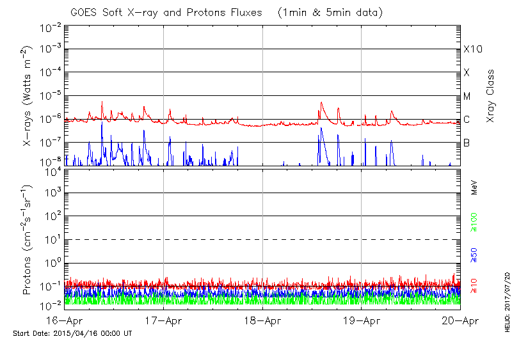Click the 'Protons' y-axis title on lower plot
The width and height of the screenshot is (512, 339).
28,240
